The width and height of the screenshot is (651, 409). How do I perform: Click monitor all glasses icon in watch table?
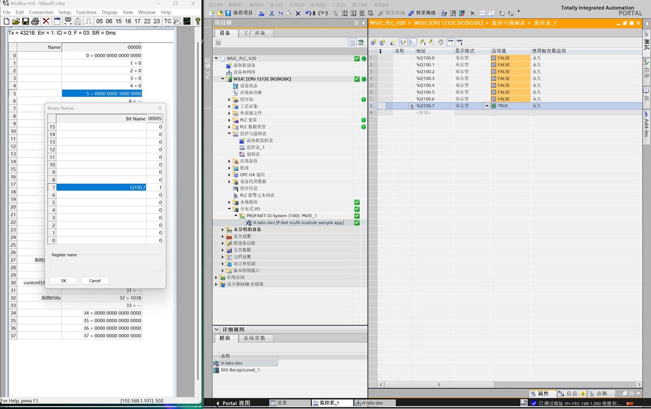[451, 42]
